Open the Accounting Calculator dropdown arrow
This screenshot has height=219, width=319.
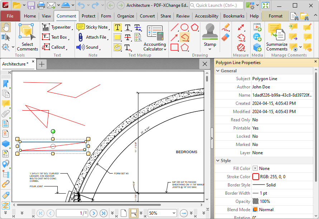point(165,49)
